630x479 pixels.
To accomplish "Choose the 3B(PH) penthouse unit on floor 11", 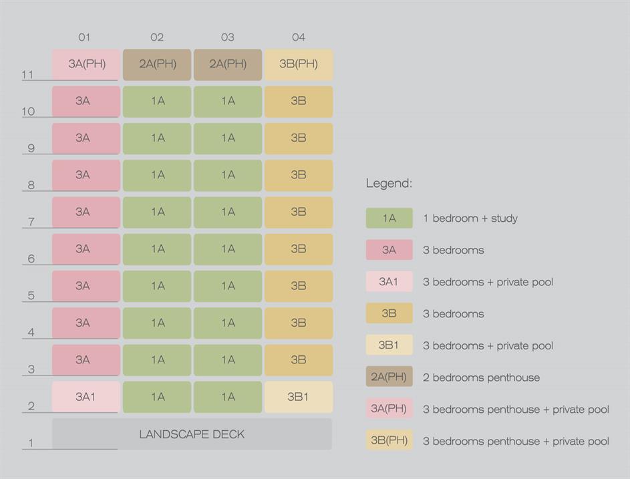I will pyautogui.click(x=299, y=65).
